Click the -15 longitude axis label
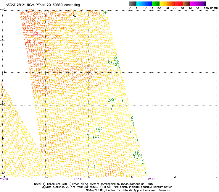 [x=3, y=177]
